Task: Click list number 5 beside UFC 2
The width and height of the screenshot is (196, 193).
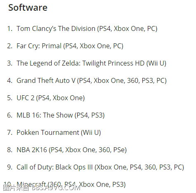Action: [10, 98]
